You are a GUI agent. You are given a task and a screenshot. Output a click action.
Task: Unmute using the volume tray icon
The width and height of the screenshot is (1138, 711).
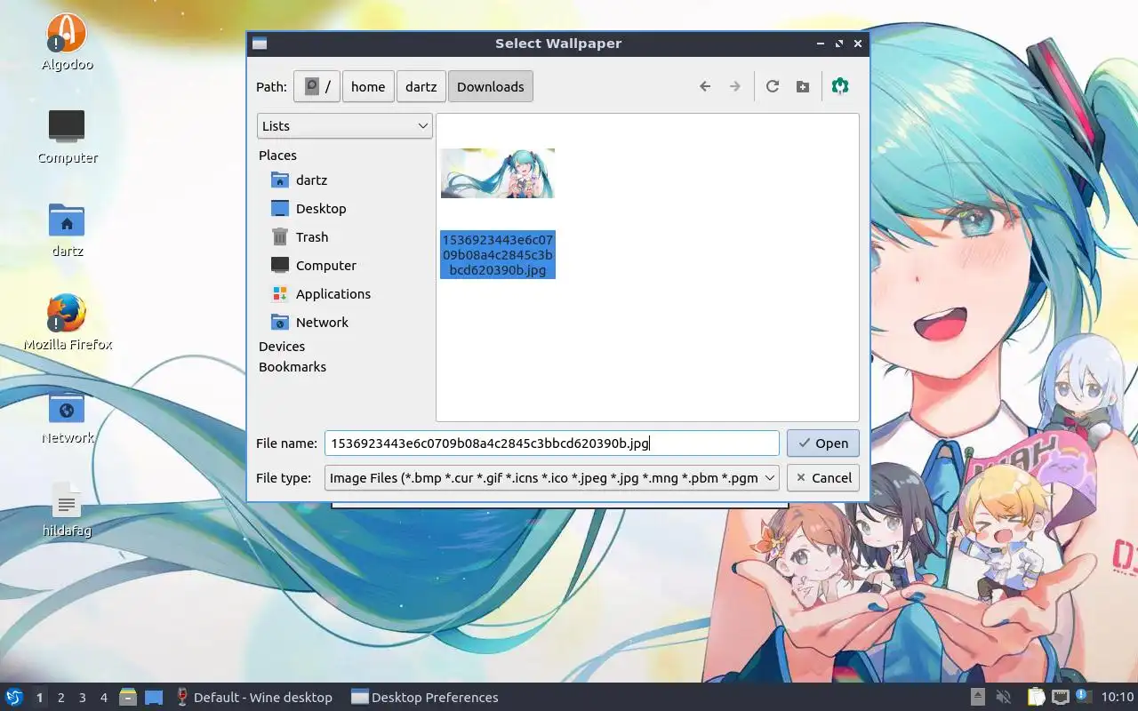click(x=1004, y=698)
